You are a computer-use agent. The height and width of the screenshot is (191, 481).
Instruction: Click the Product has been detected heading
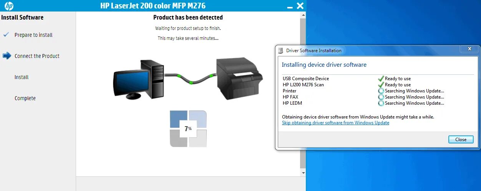[x=188, y=17]
